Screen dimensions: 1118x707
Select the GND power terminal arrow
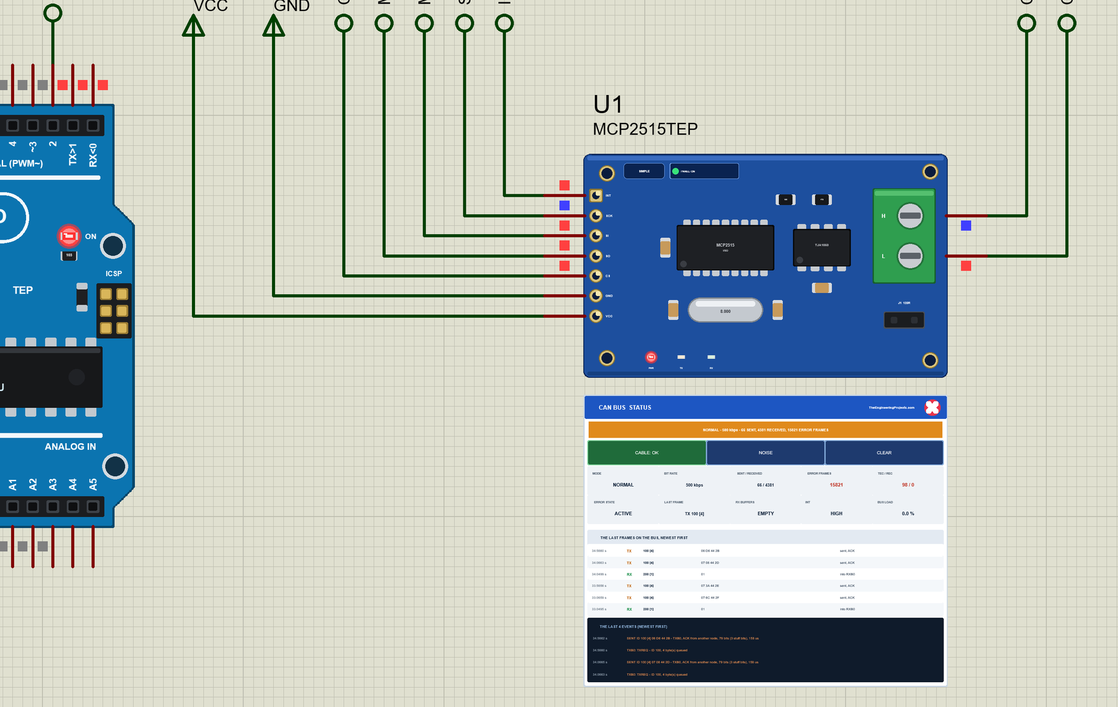(x=273, y=25)
